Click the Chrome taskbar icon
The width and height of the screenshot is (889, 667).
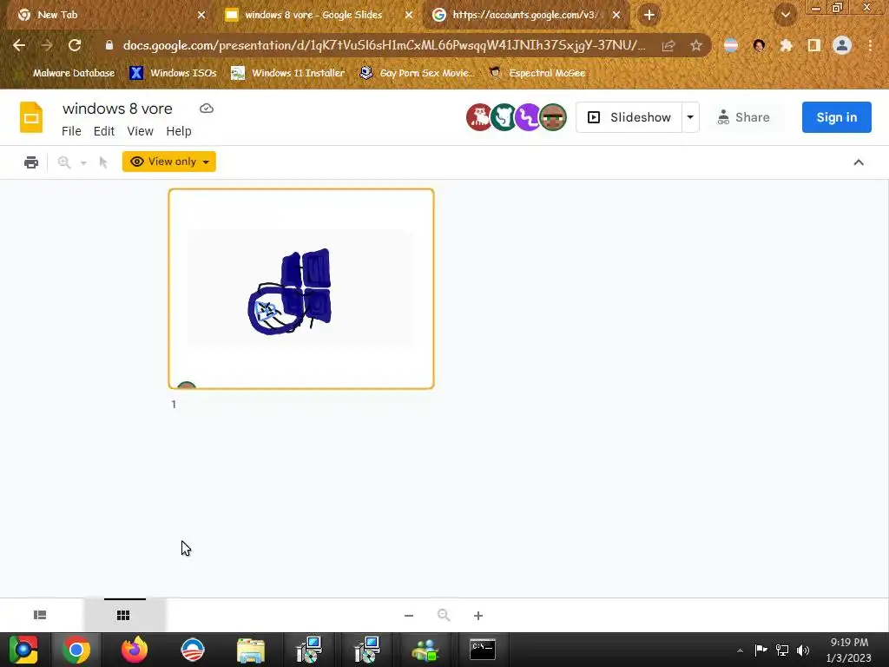76,650
